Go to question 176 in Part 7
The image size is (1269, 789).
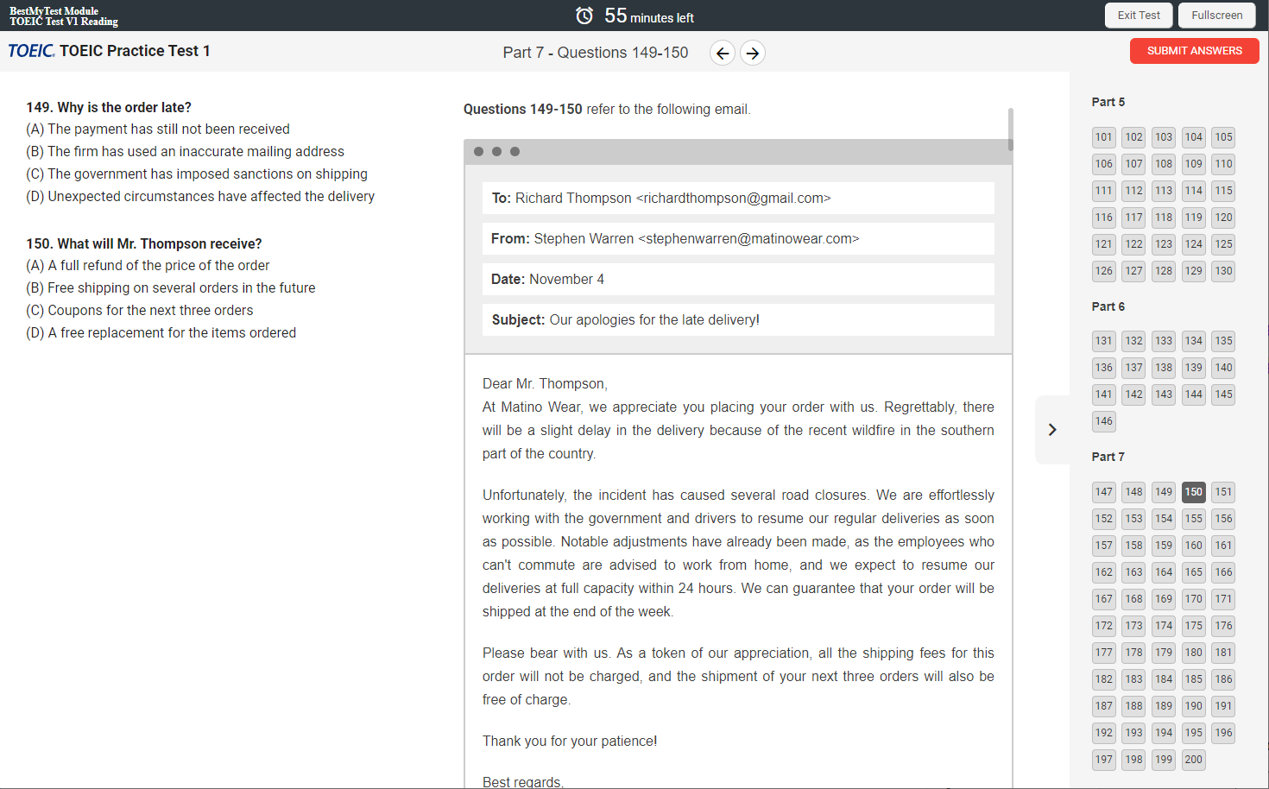[x=1224, y=626]
